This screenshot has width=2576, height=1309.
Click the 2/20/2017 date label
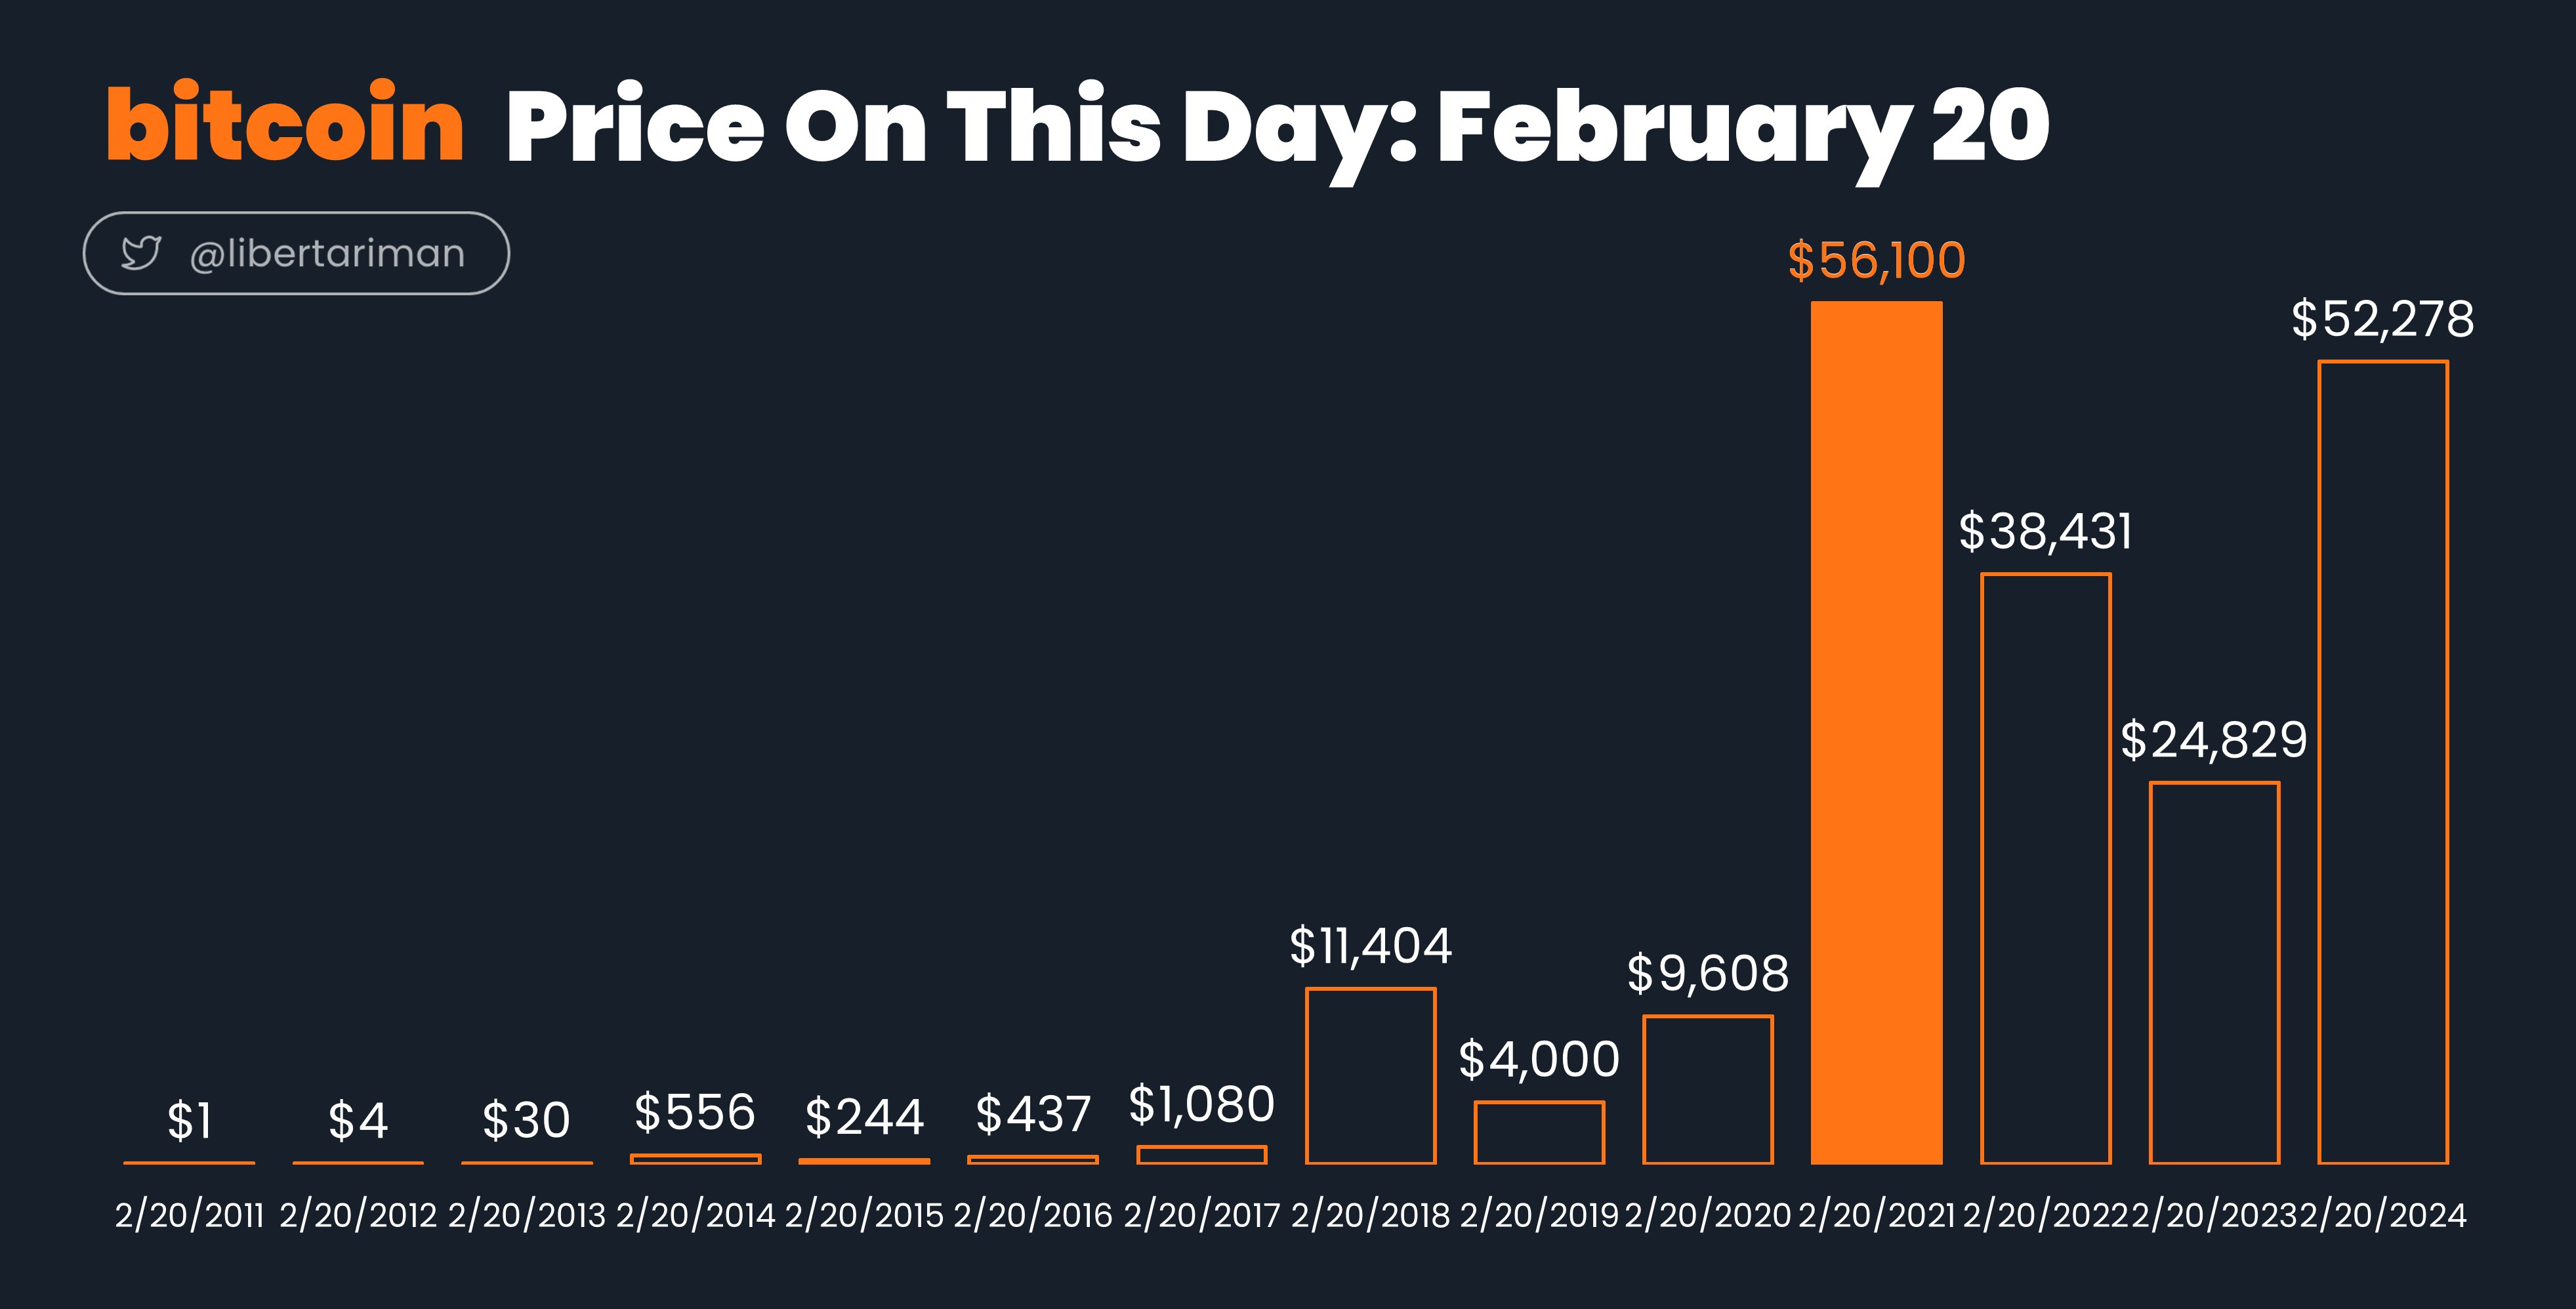tap(1202, 1215)
